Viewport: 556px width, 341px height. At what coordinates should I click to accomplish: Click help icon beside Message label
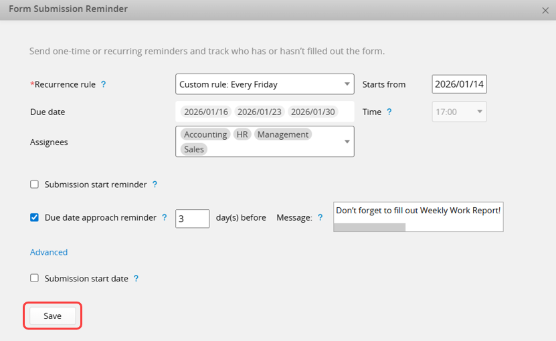pyautogui.click(x=320, y=218)
